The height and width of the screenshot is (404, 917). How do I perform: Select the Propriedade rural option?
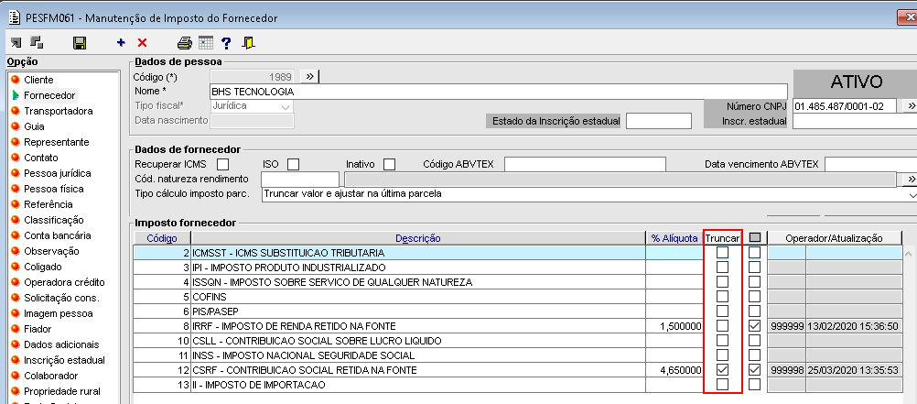[62, 392]
